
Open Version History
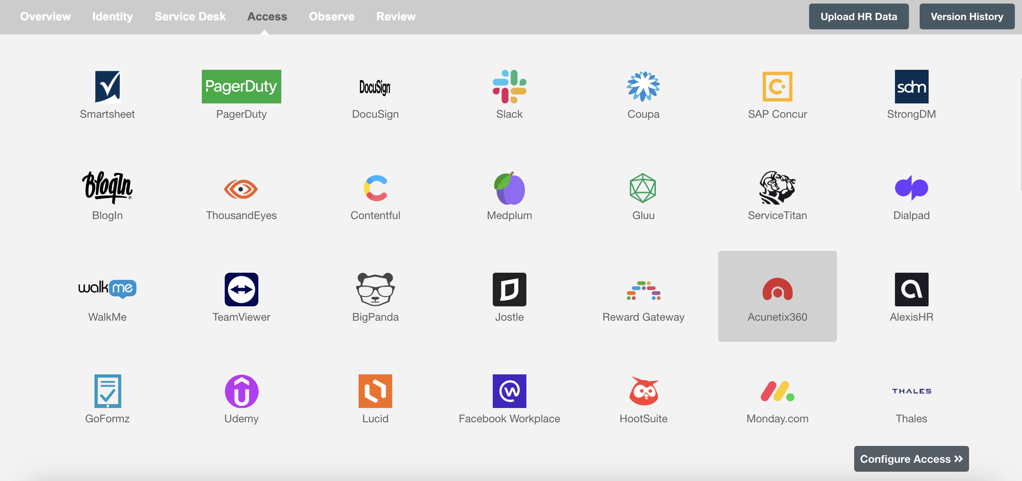pos(967,16)
